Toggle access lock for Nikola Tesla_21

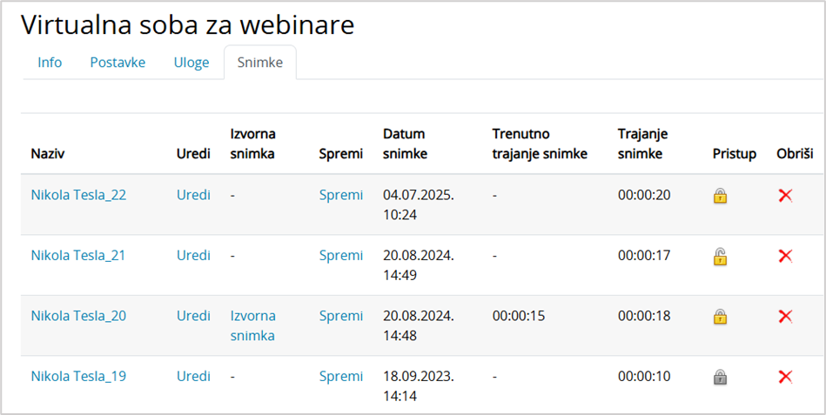720,257
